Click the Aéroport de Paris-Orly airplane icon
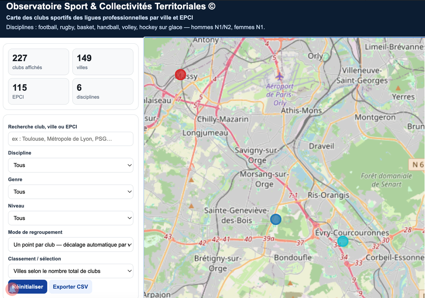This screenshot has width=425, height=298. pyautogui.click(x=280, y=76)
